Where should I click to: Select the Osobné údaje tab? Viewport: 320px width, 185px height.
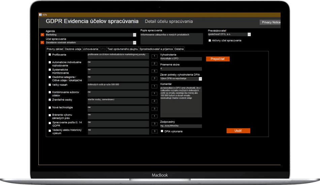coord(73,49)
